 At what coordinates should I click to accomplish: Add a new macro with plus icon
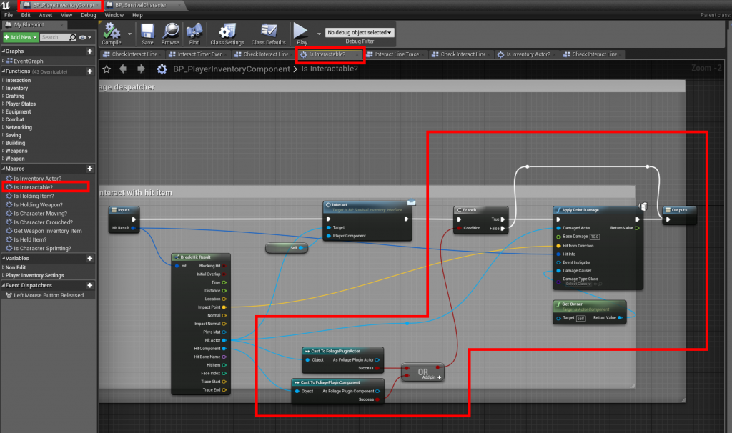(x=89, y=169)
